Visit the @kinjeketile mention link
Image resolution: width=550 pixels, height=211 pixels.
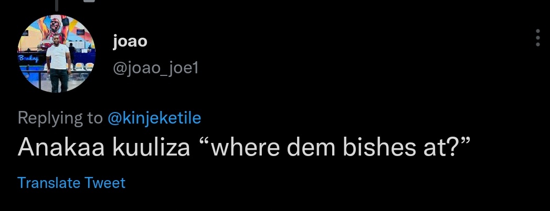pos(154,118)
